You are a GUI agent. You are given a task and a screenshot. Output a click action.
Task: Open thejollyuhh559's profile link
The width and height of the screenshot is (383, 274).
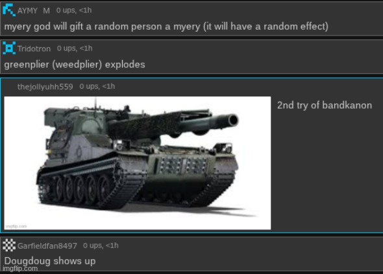pyautogui.click(x=45, y=87)
